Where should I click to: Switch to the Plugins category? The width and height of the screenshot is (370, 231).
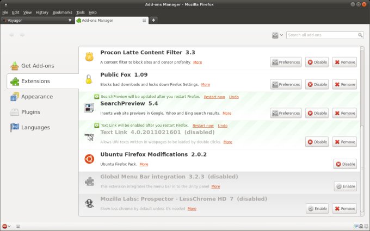tap(25, 112)
